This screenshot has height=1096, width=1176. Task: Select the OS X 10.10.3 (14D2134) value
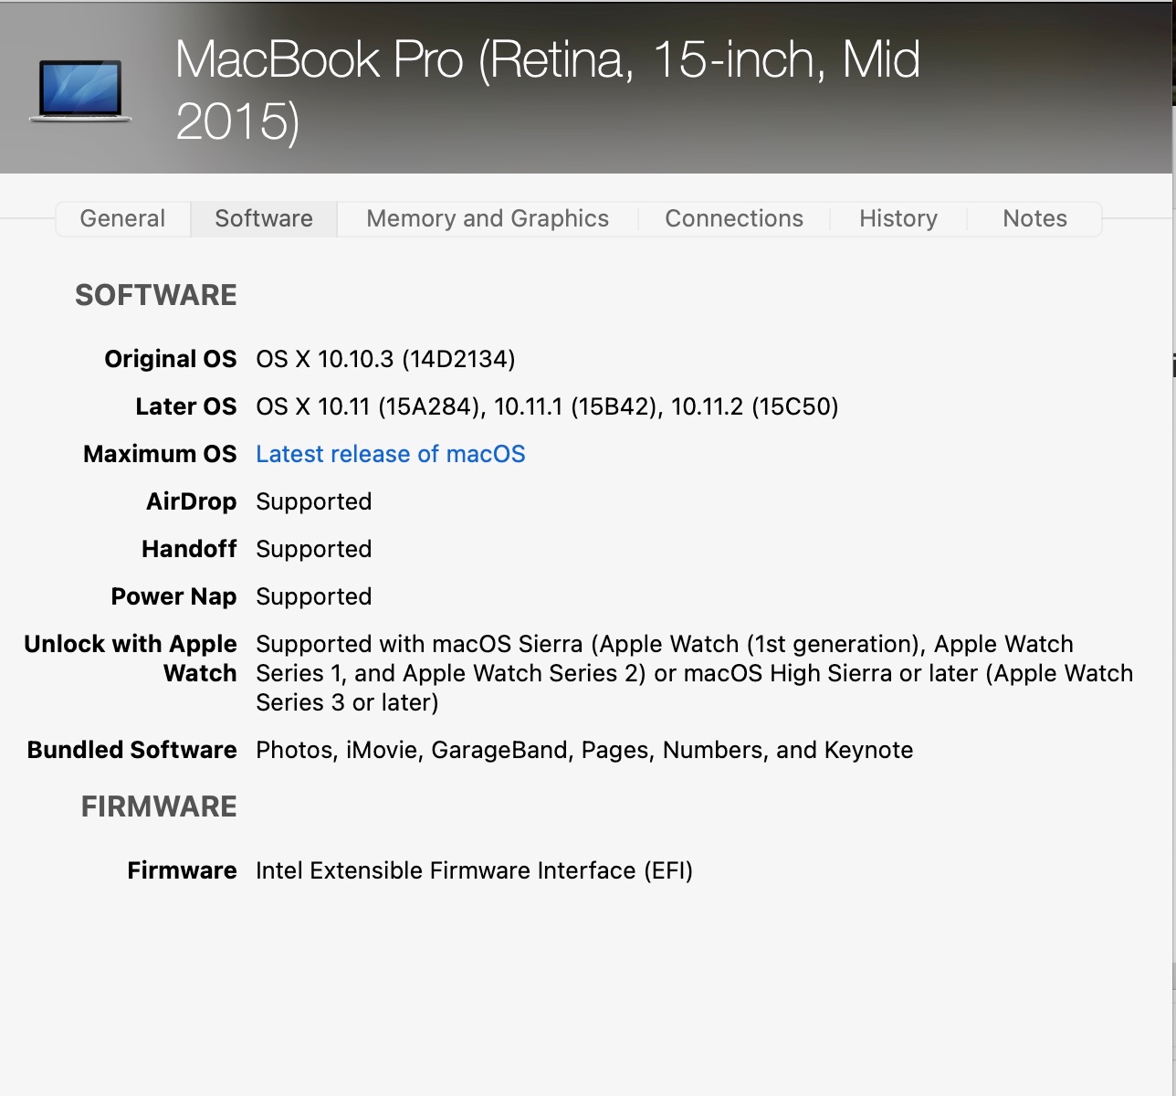[385, 359]
